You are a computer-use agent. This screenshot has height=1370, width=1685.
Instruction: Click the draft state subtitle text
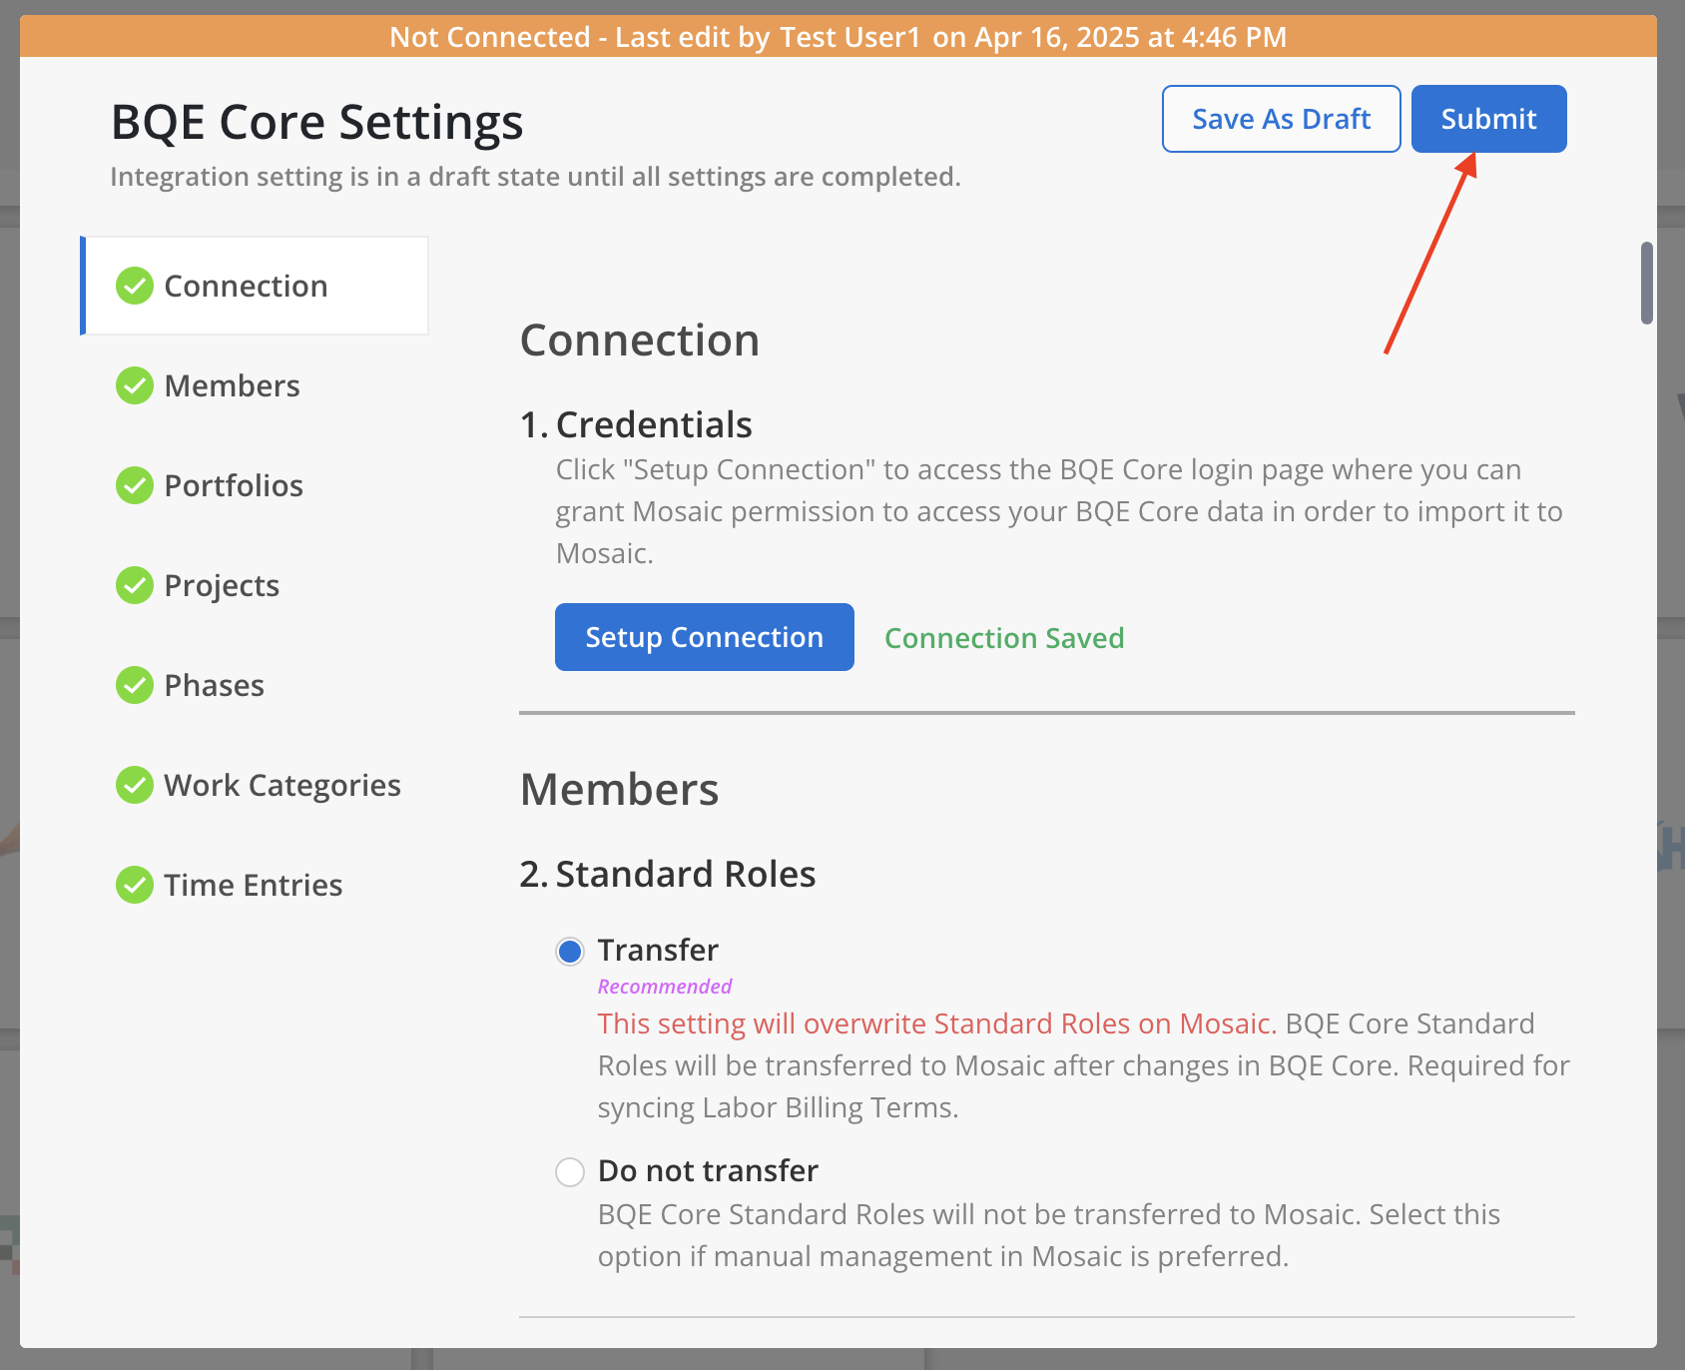535,177
